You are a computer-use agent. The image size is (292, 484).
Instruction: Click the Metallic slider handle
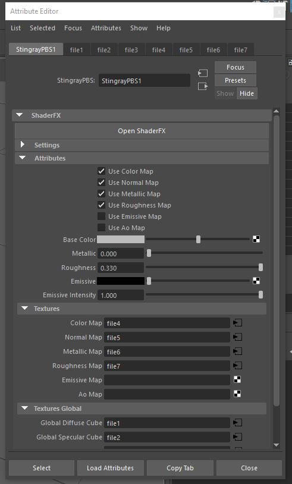pos(149,253)
